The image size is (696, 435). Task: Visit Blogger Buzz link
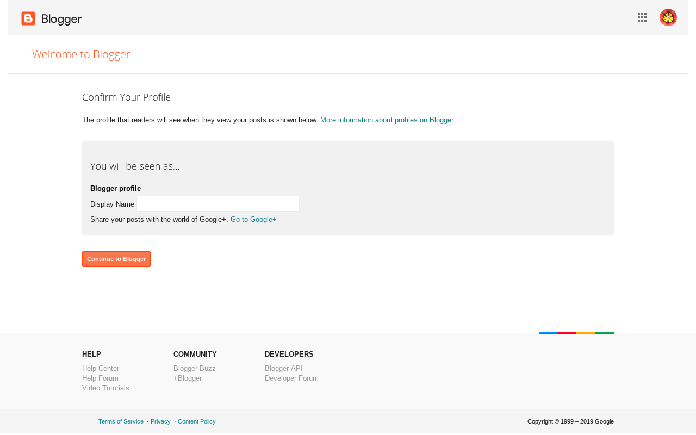(x=194, y=369)
